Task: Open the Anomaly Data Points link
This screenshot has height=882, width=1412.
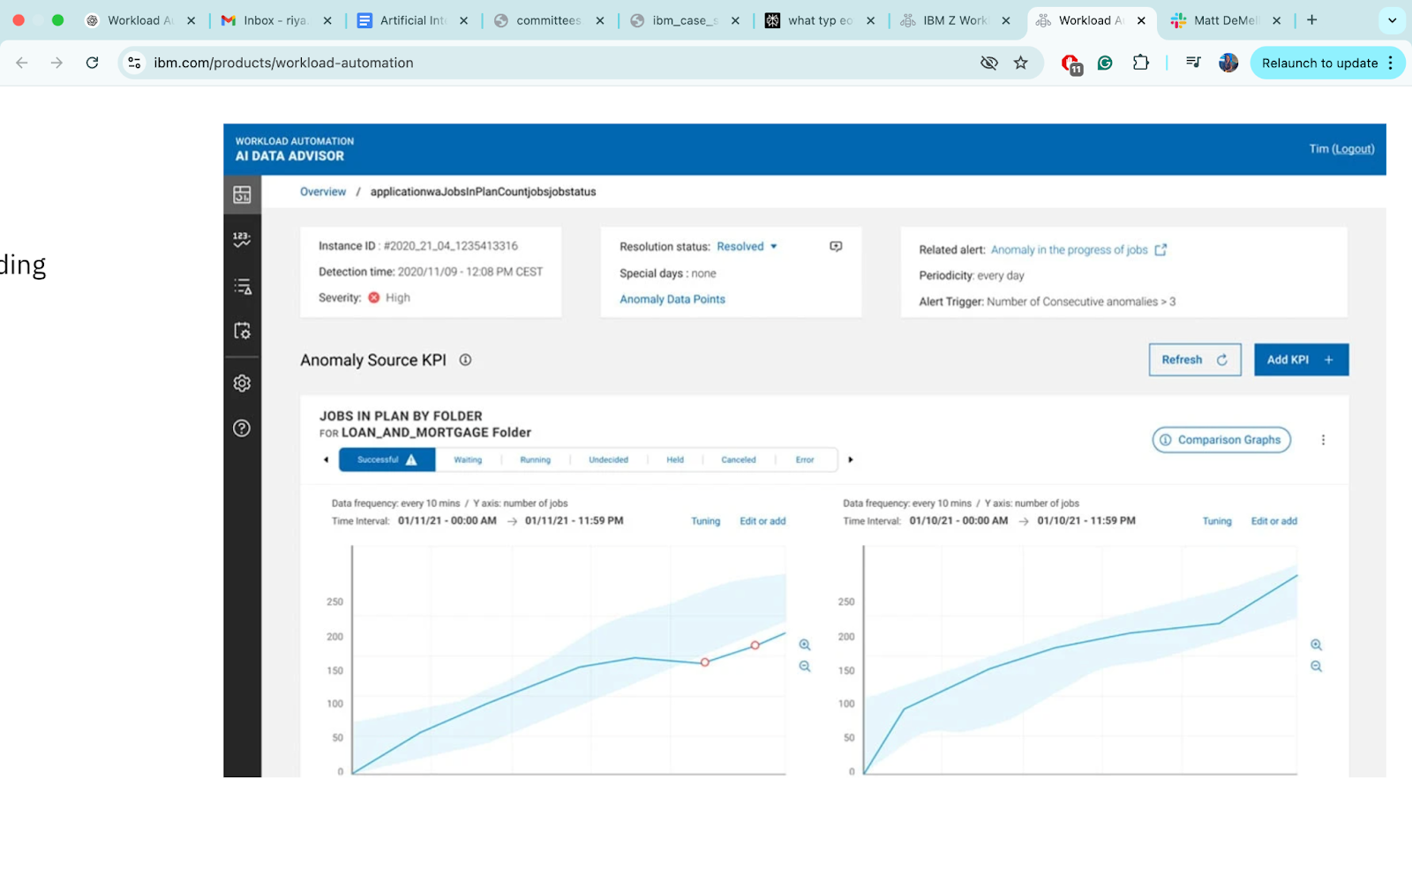Action: coord(672,299)
